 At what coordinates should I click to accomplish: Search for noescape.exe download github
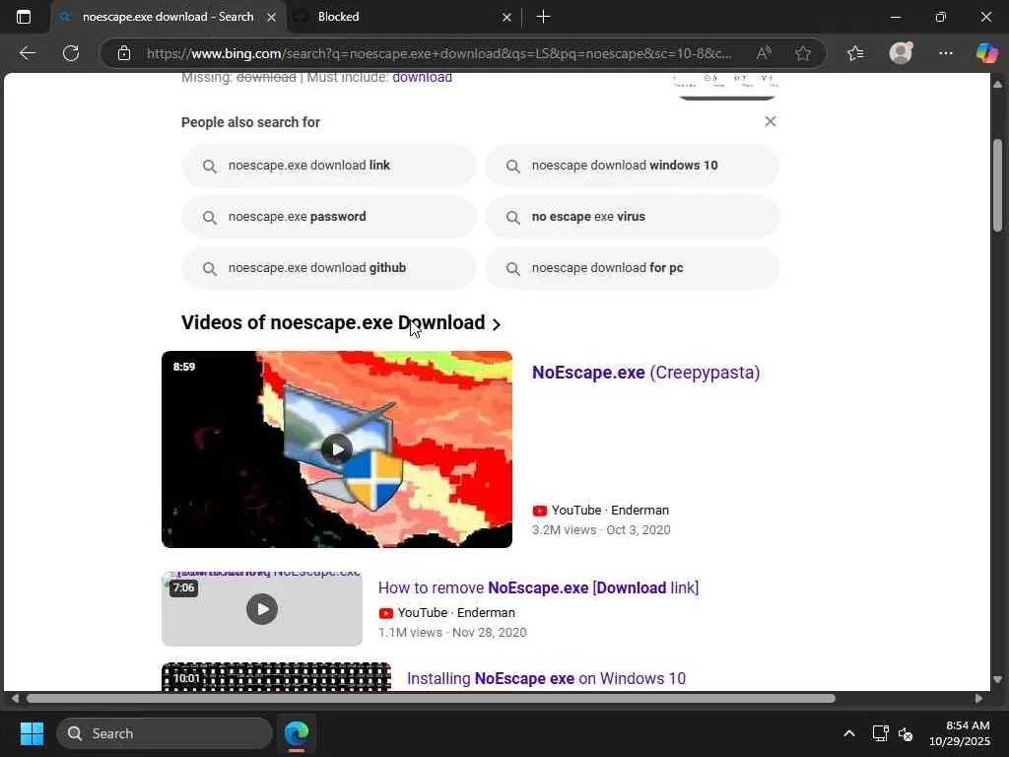click(x=329, y=268)
